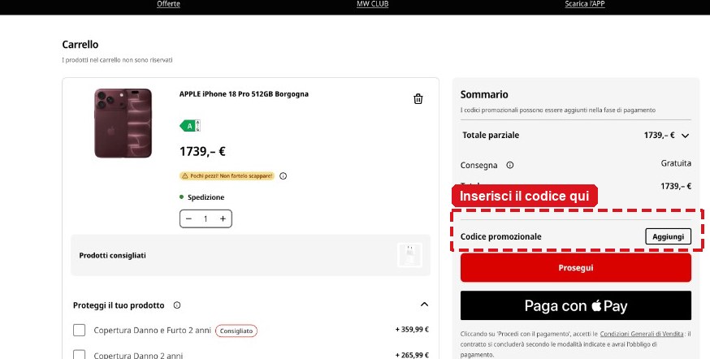Click the recommended product thumbnail
The width and height of the screenshot is (710, 359).
(409, 255)
